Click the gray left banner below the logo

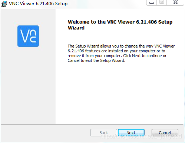[x=28, y=85]
